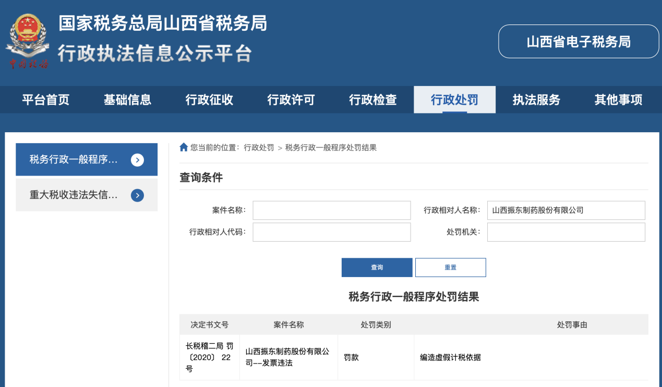This screenshot has width=662, height=387.
Task: Click the 查询条件 section heading
Action: coord(201,178)
